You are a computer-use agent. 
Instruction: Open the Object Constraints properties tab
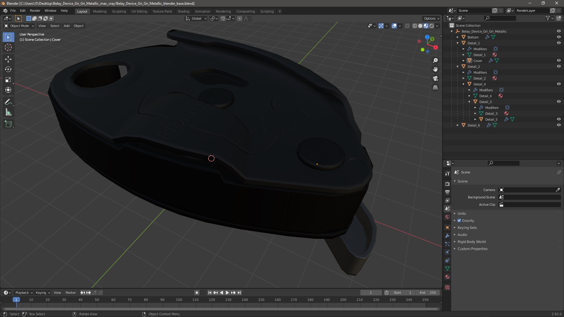click(x=447, y=260)
